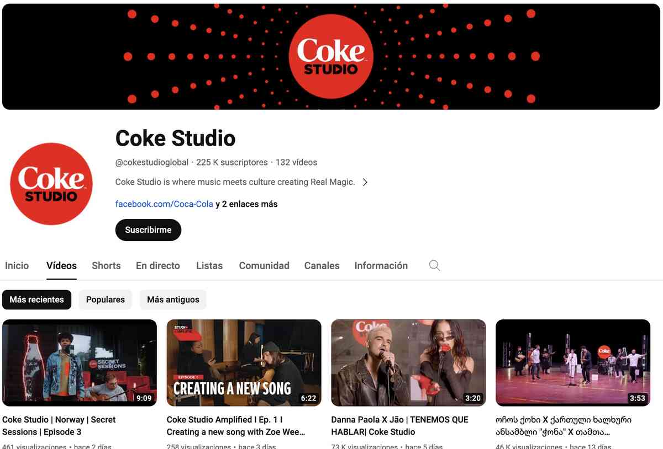Viewport: 663px width, 449px height.
Task: Click the Coke Studio banner logo
Action: (330, 56)
